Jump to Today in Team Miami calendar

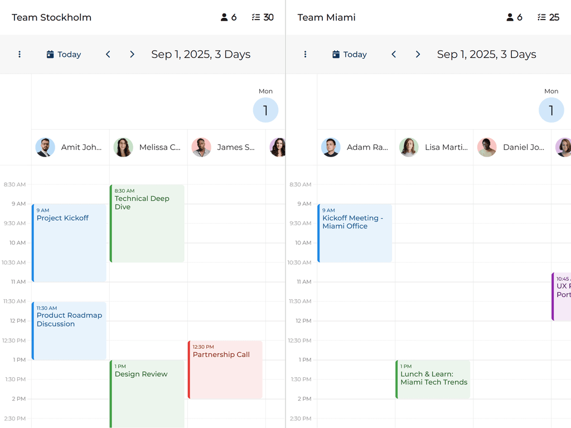pyautogui.click(x=350, y=55)
